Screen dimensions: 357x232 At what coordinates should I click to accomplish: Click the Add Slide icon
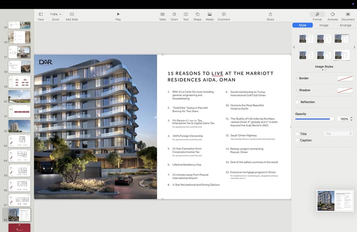pos(72,14)
